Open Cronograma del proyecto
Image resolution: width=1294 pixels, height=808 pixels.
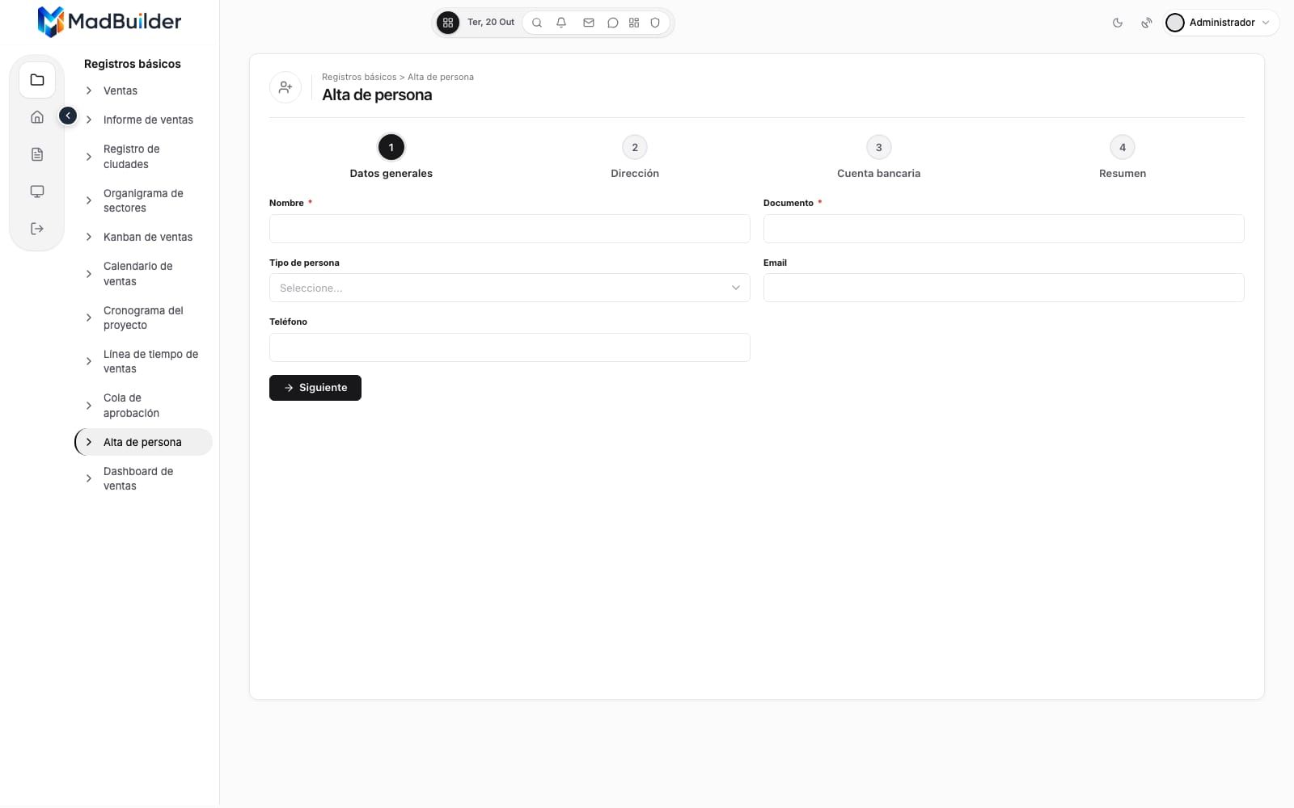[x=144, y=318]
